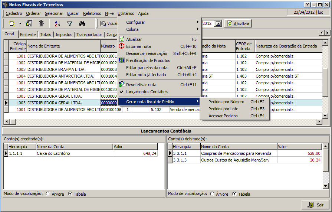Select Precificação de Produtos in menu
This screenshot has width=332, height=212.
coord(148,61)
